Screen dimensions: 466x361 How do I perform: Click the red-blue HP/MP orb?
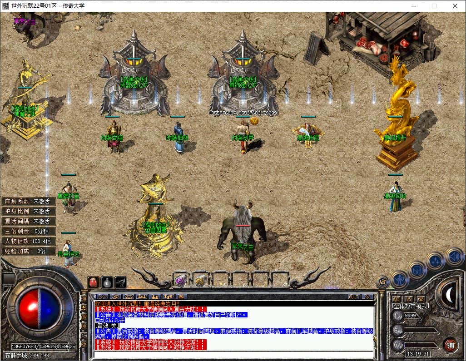pyautogui.click(x=39, y=308)
